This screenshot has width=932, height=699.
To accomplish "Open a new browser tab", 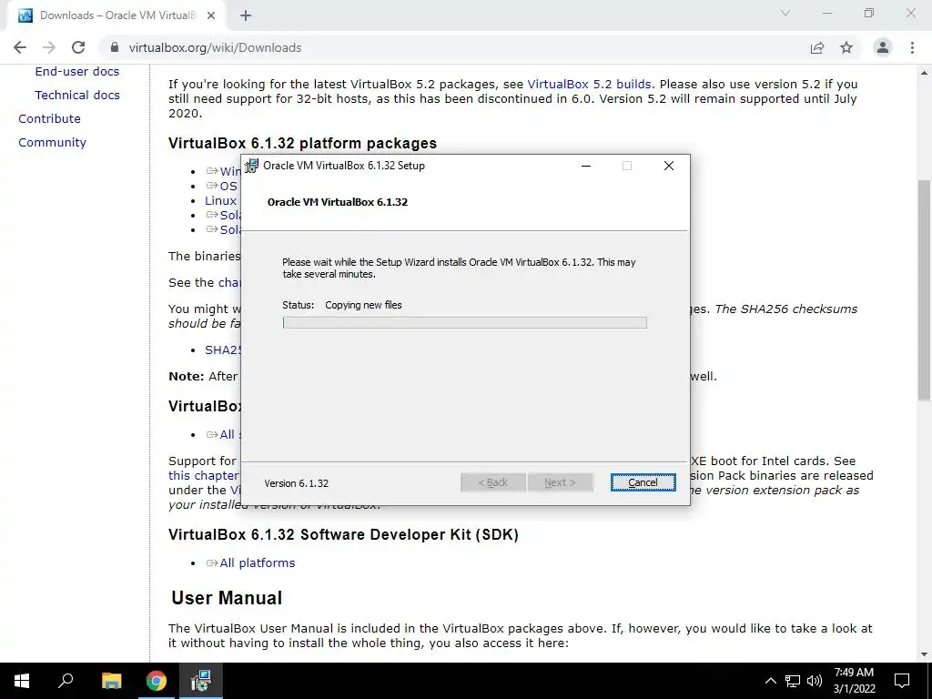I will point(246,15).
